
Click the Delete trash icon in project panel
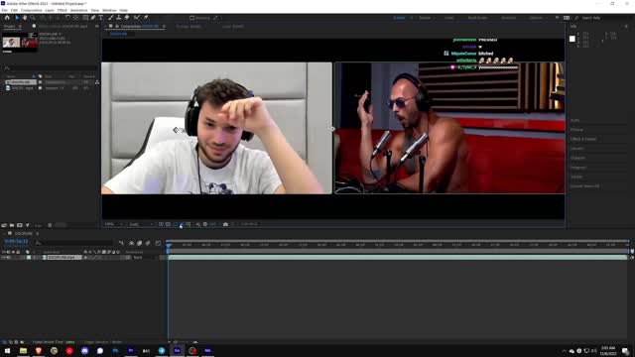pos(50,225)
